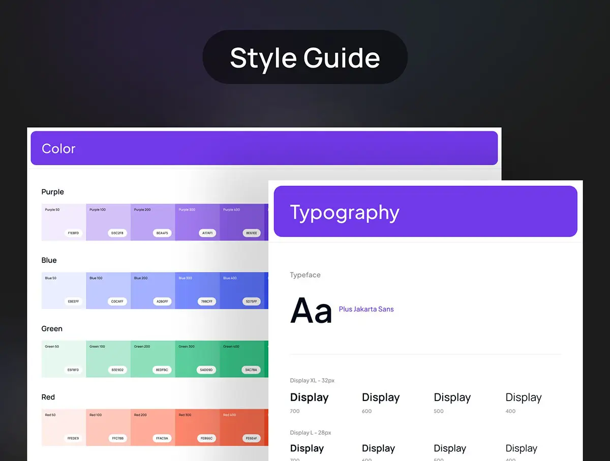This screenshot has width=610, height=461.
Task: Select the Typography section header
Action: [x=425, y=211]
